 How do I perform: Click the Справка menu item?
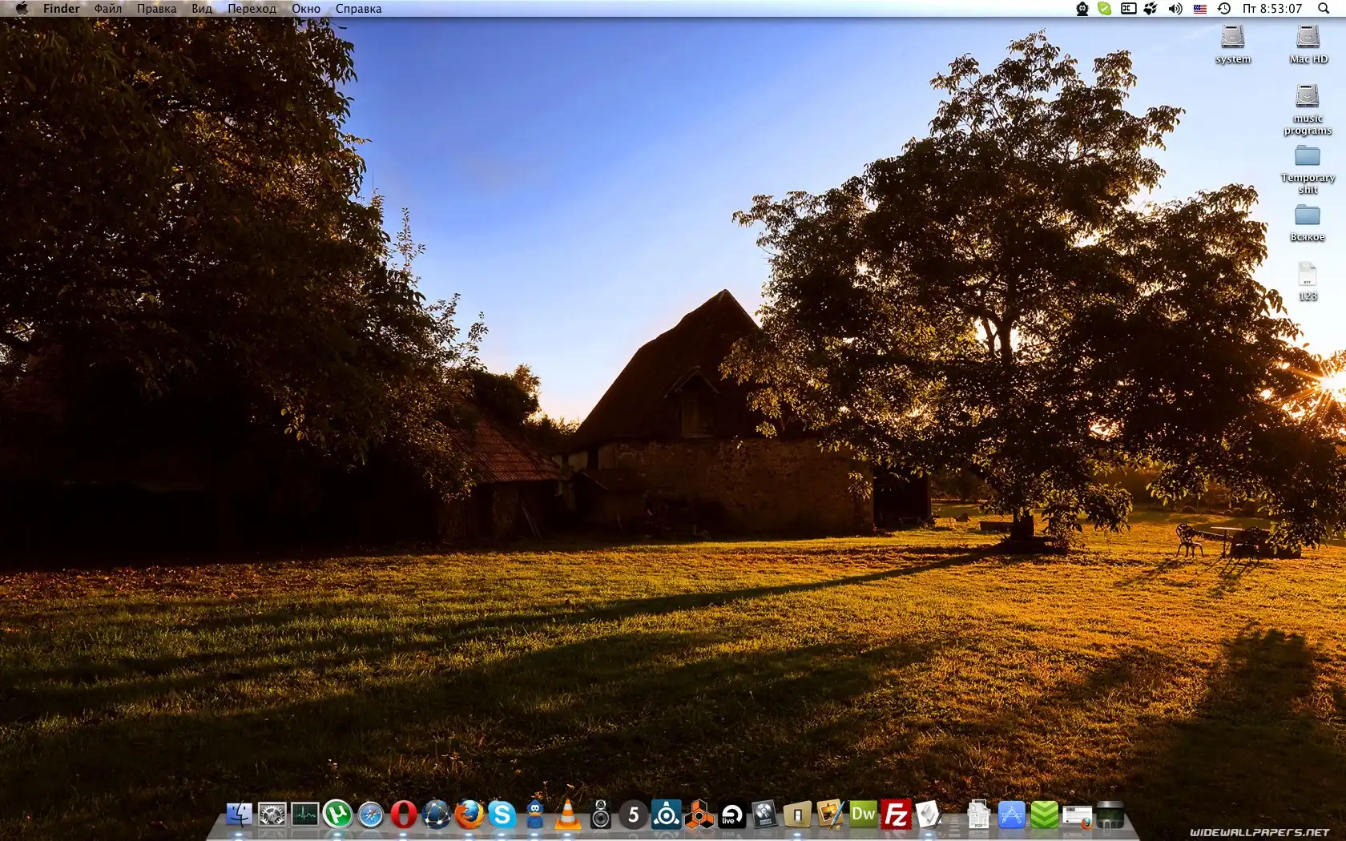358,9
